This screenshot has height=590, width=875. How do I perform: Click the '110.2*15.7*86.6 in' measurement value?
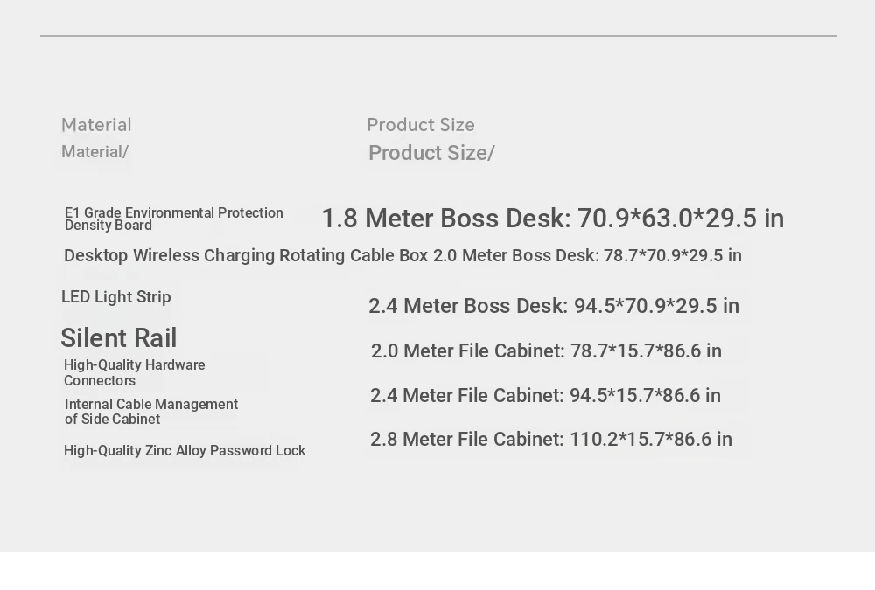(x=651, y=440)
